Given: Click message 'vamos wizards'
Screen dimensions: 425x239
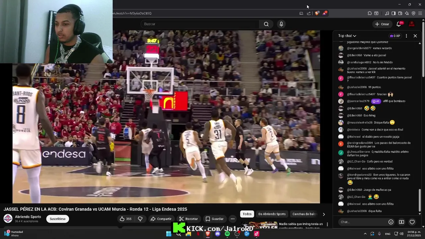Looking at the screenshot, I should [x=382, y=48].
